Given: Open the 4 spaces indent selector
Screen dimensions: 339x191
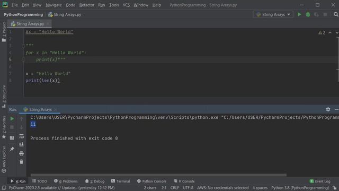Looking at the screenshot, I should pos(260,188).
